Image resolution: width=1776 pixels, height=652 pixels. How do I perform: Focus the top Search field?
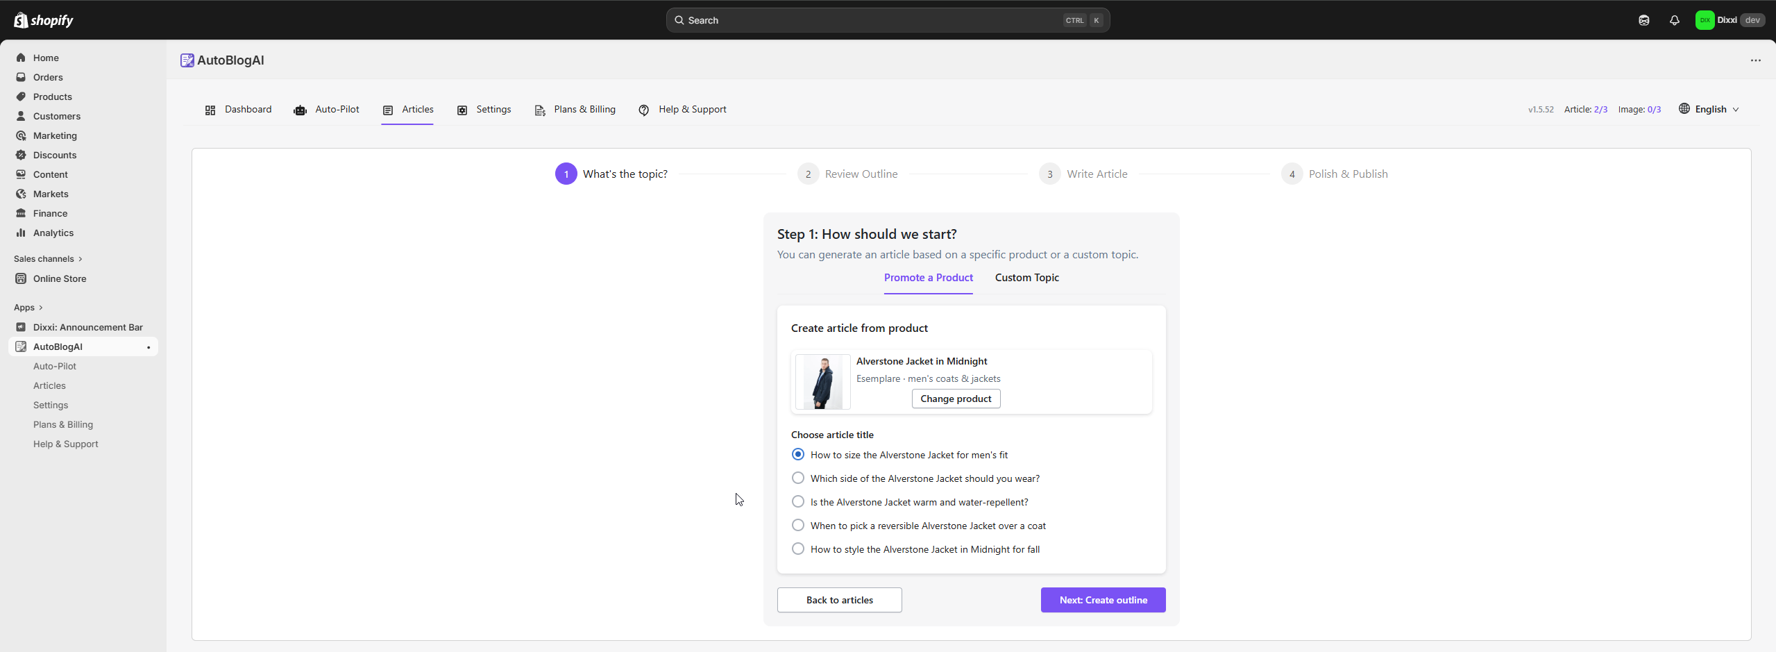[x=888, y=20]
